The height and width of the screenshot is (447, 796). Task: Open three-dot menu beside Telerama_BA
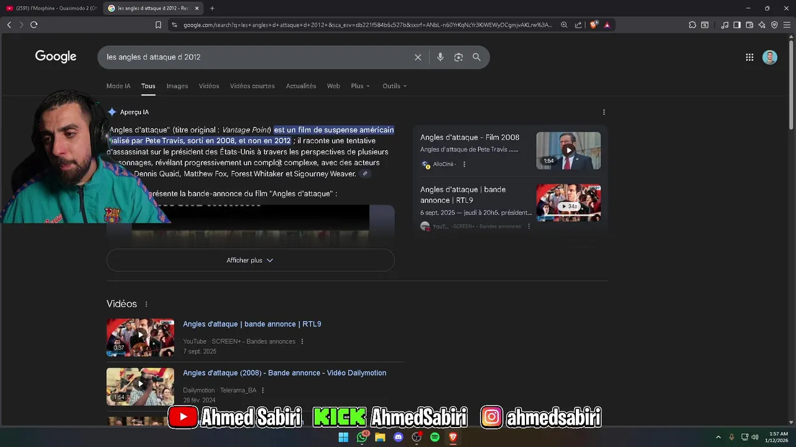coord(263,391)
